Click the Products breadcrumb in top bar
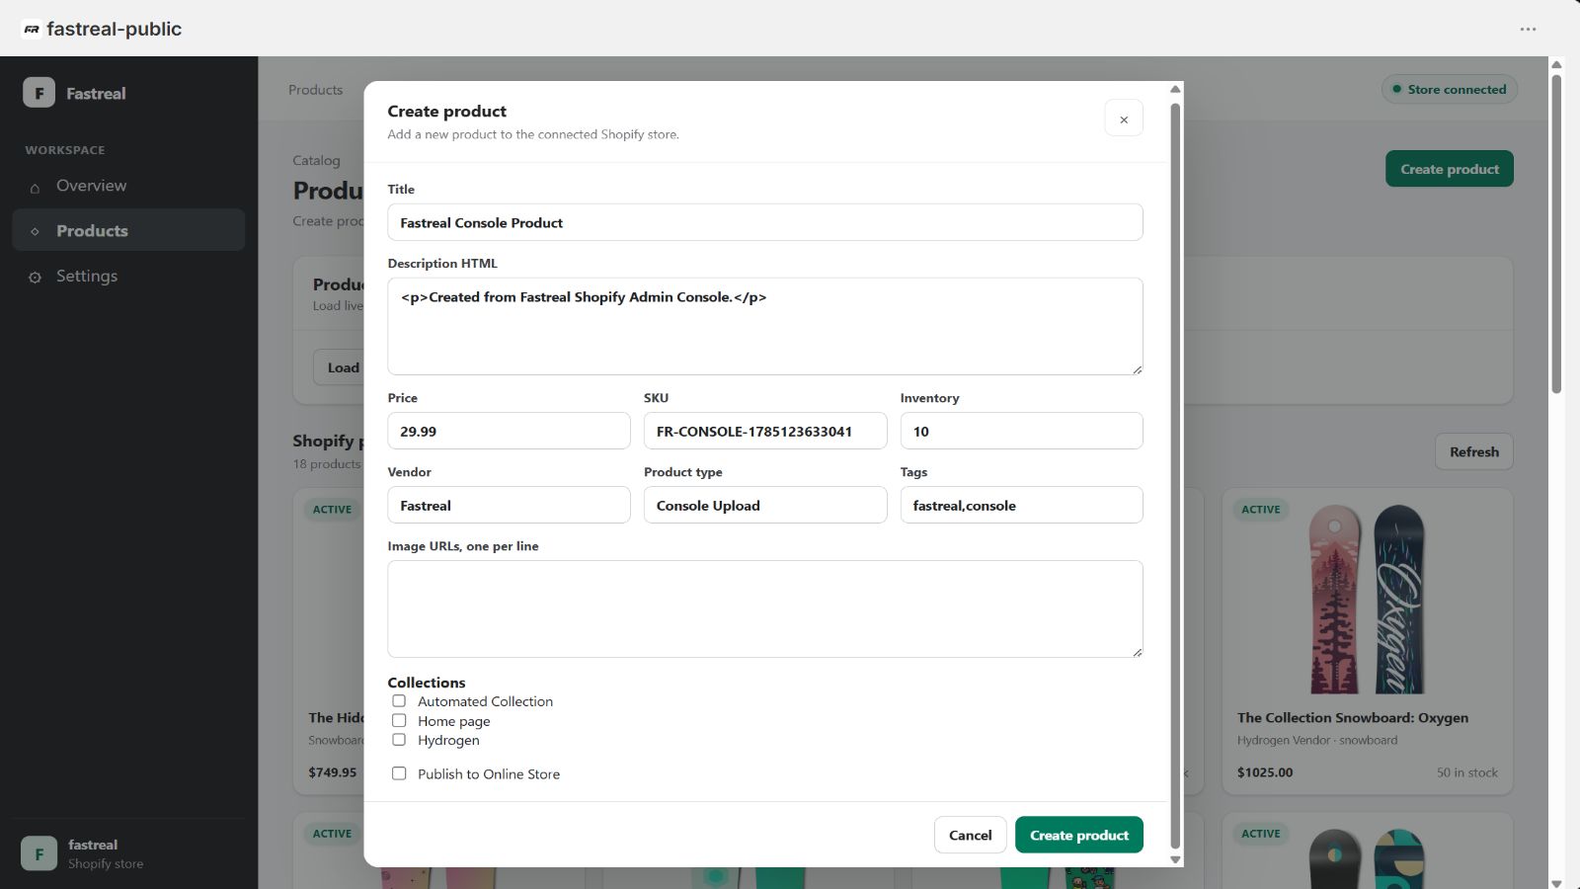 (315, 89)
